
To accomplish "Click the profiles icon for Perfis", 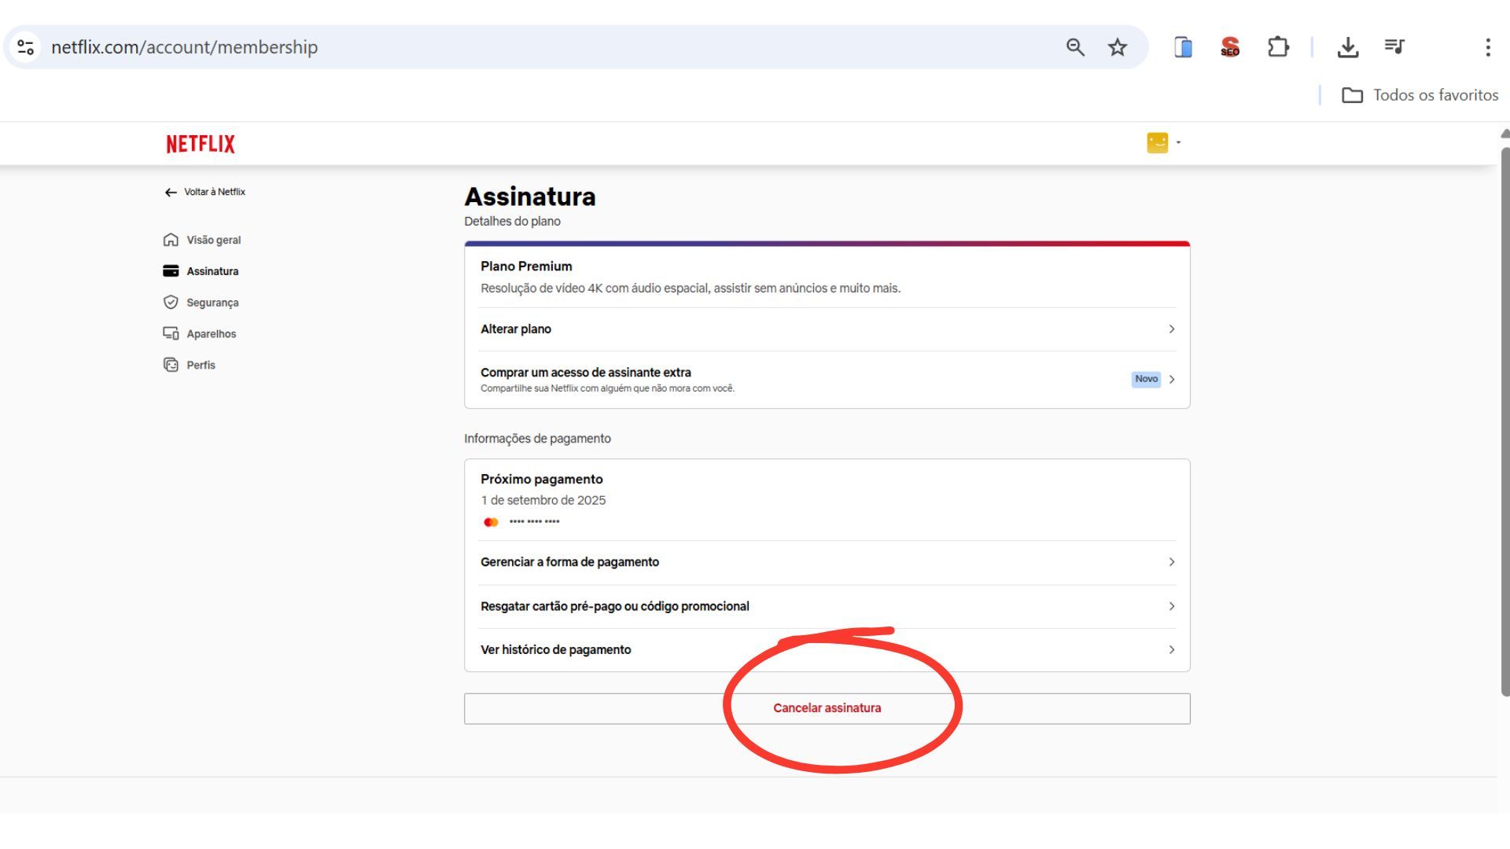I will point(171,365).
